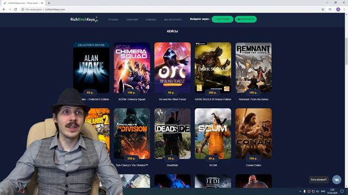Open the Windows notification center icon
The width and height of the screenshot is (348, 195).
pos(342,191)
